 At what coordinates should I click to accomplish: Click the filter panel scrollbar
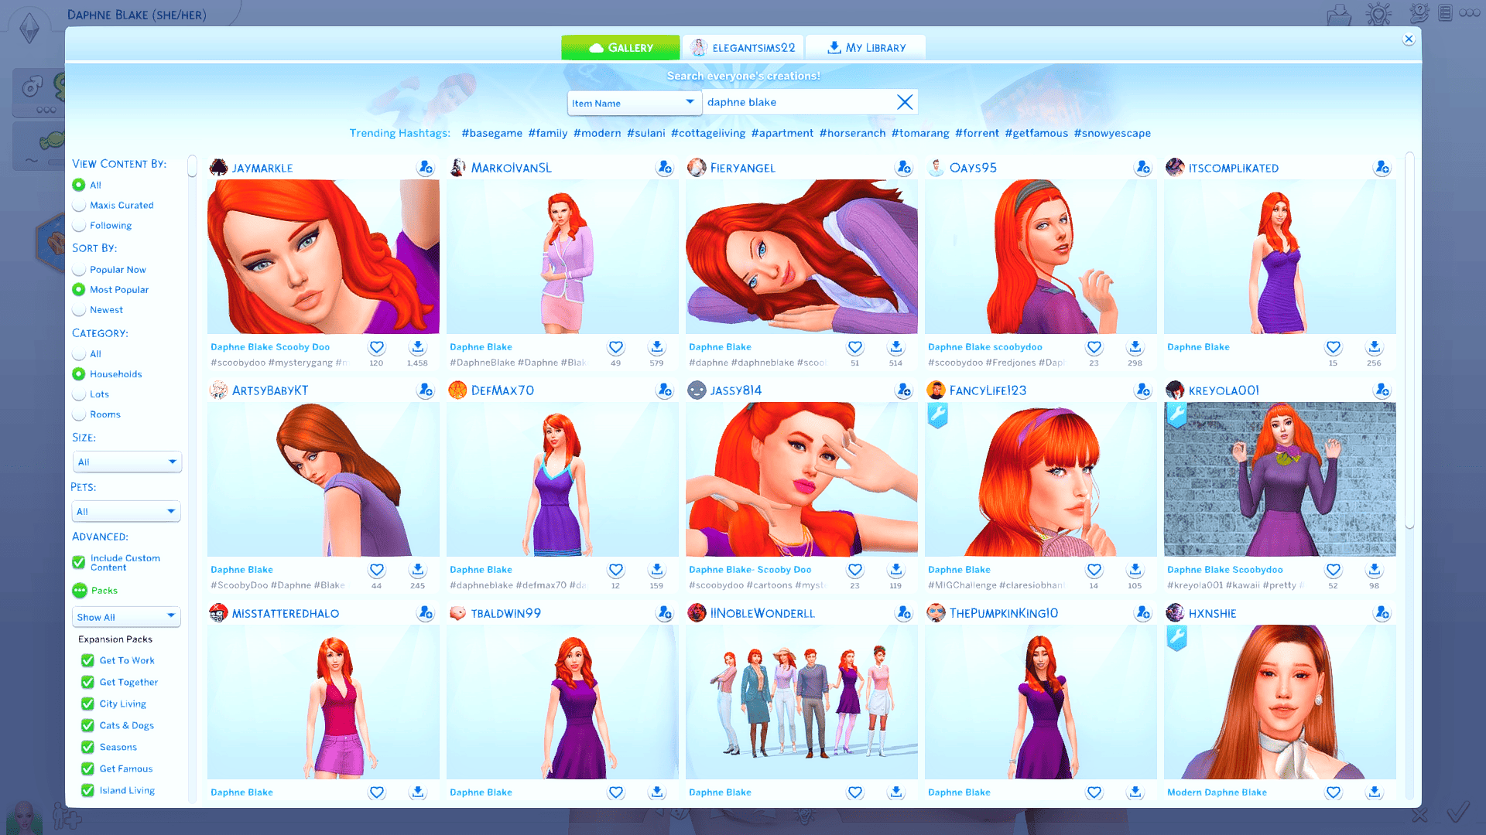click(x=192, y=166)
